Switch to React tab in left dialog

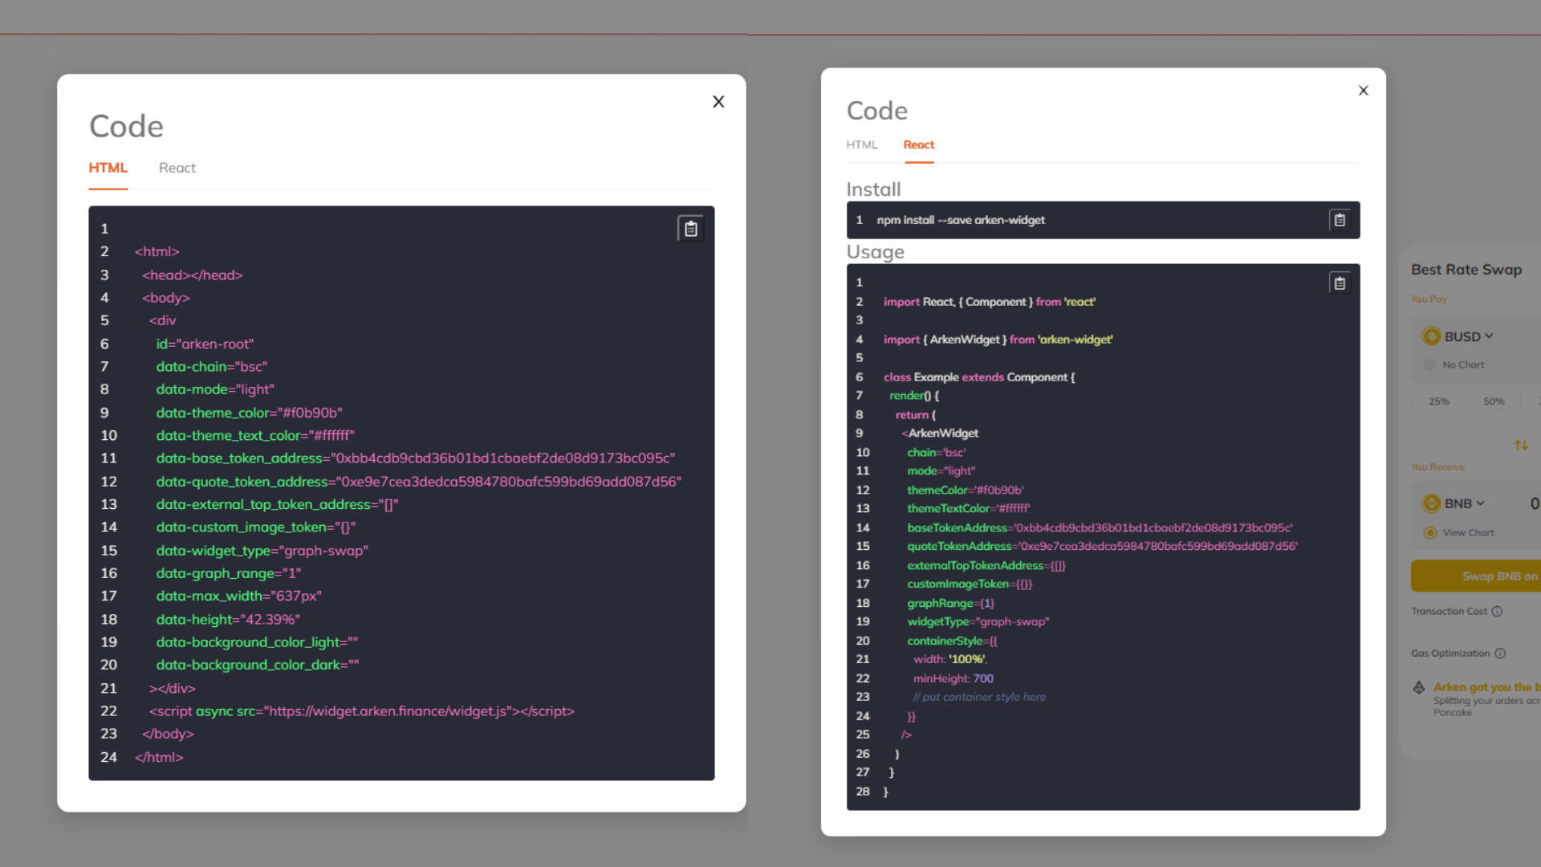[177, 168]
